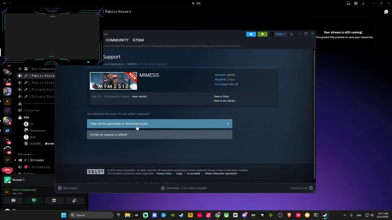Open Friends & Chat in Steam
Screen dimensions: 392x220
point(302,188)
